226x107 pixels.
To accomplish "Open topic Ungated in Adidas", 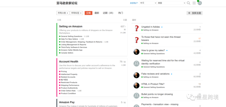I will [x=150, y=27].
